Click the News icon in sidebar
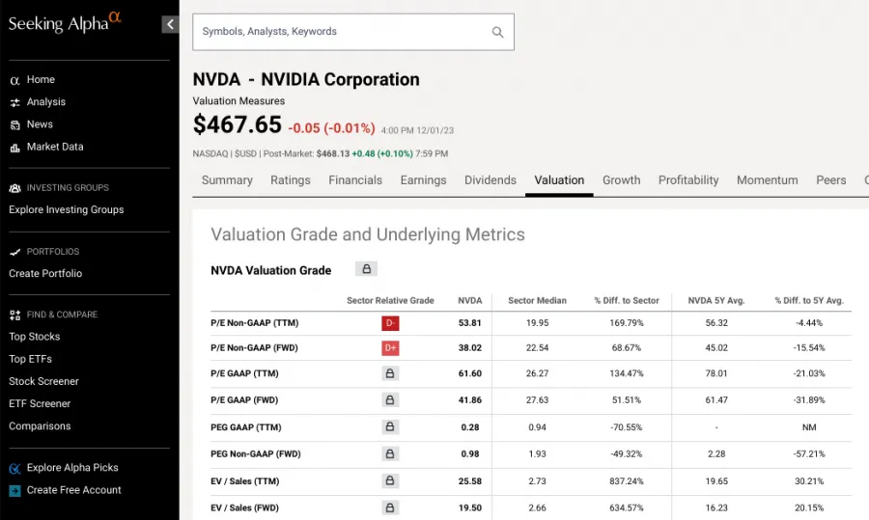 tap(15, 124)
